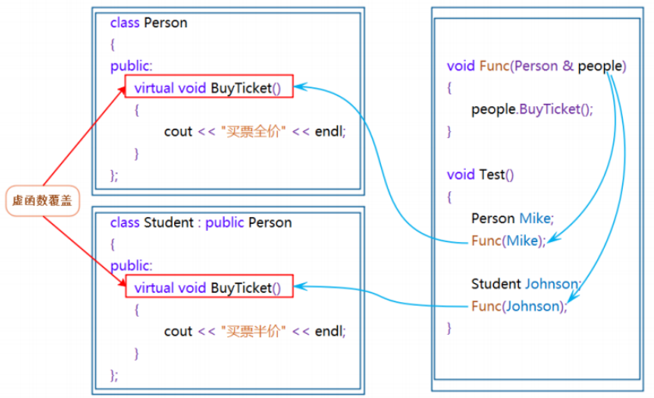Click "public:" inside the Student class
654x398 pixels.
(131, 266)
